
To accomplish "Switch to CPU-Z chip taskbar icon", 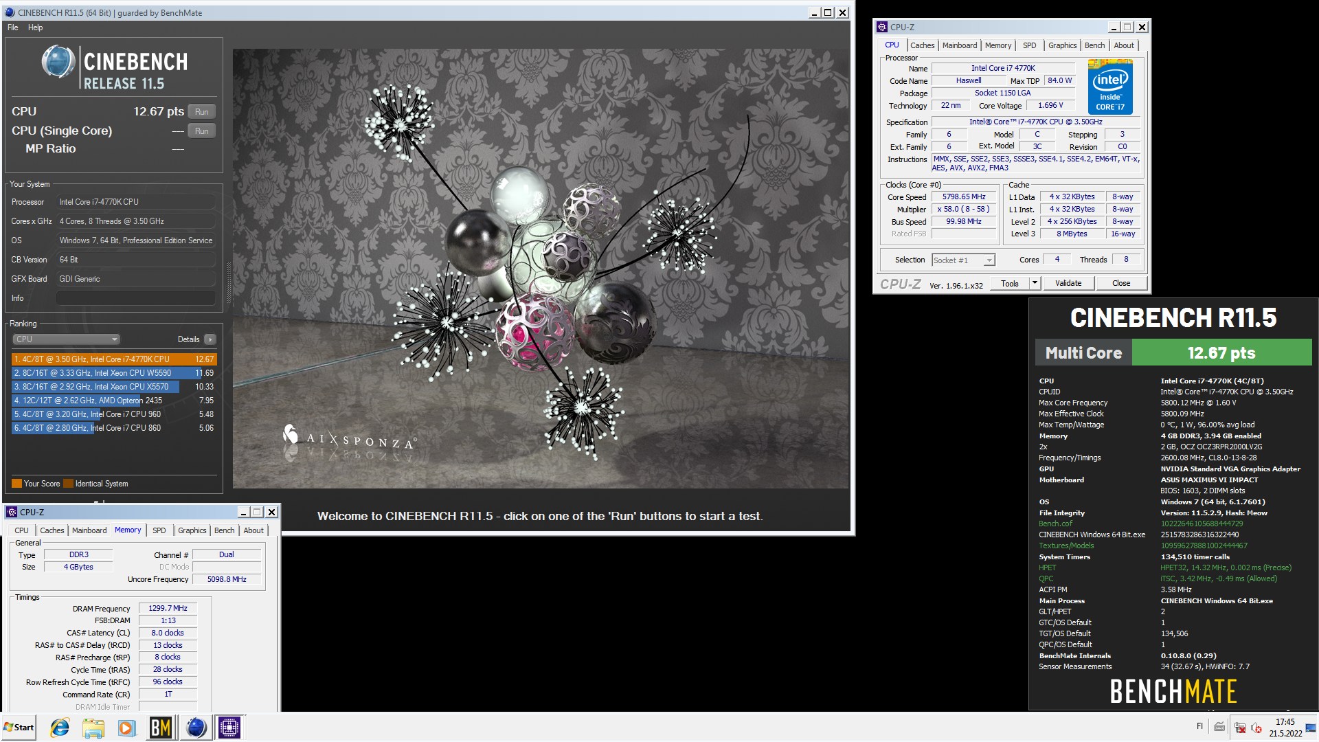I will pos(229,728).
